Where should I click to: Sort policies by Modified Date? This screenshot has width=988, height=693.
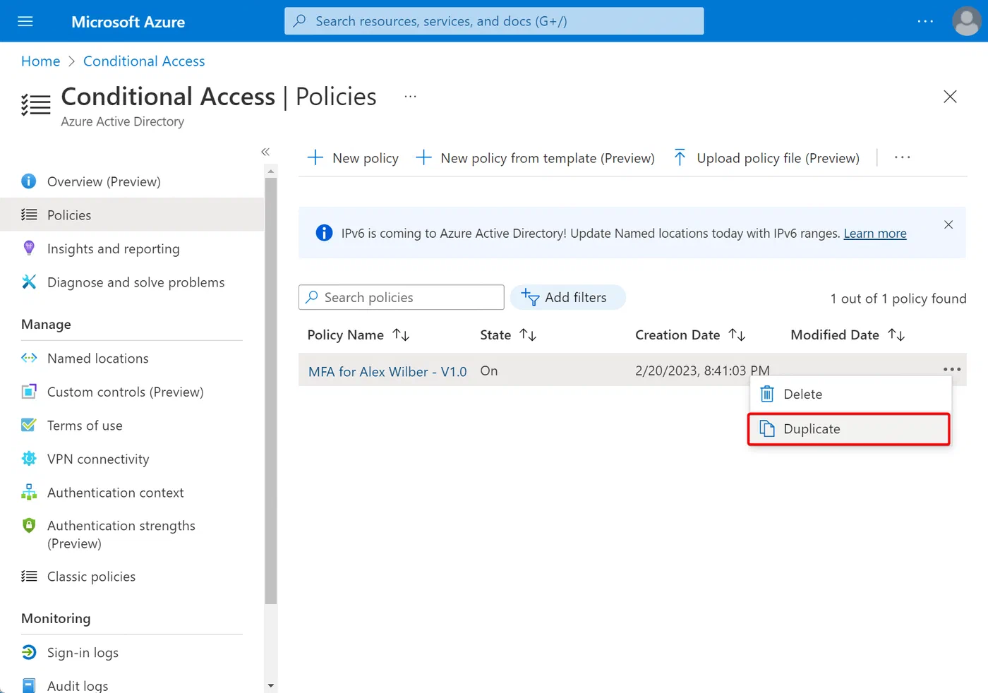pos(897,335)
